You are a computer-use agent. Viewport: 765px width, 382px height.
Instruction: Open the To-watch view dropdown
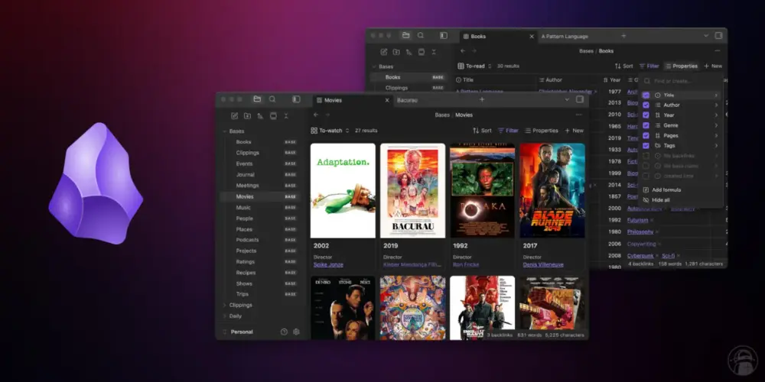point(330,131)
